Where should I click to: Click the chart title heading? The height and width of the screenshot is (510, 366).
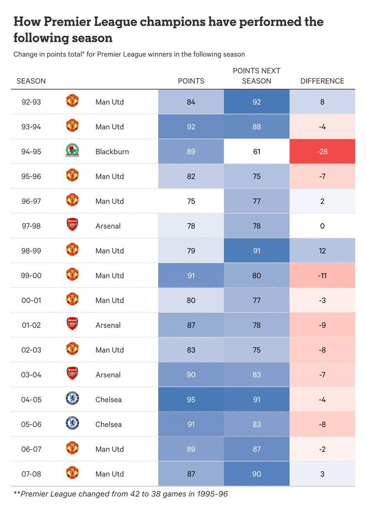point(168,30)
